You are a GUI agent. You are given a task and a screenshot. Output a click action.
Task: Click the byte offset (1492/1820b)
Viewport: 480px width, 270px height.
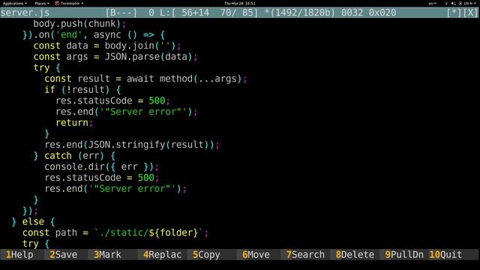(301, 13)
